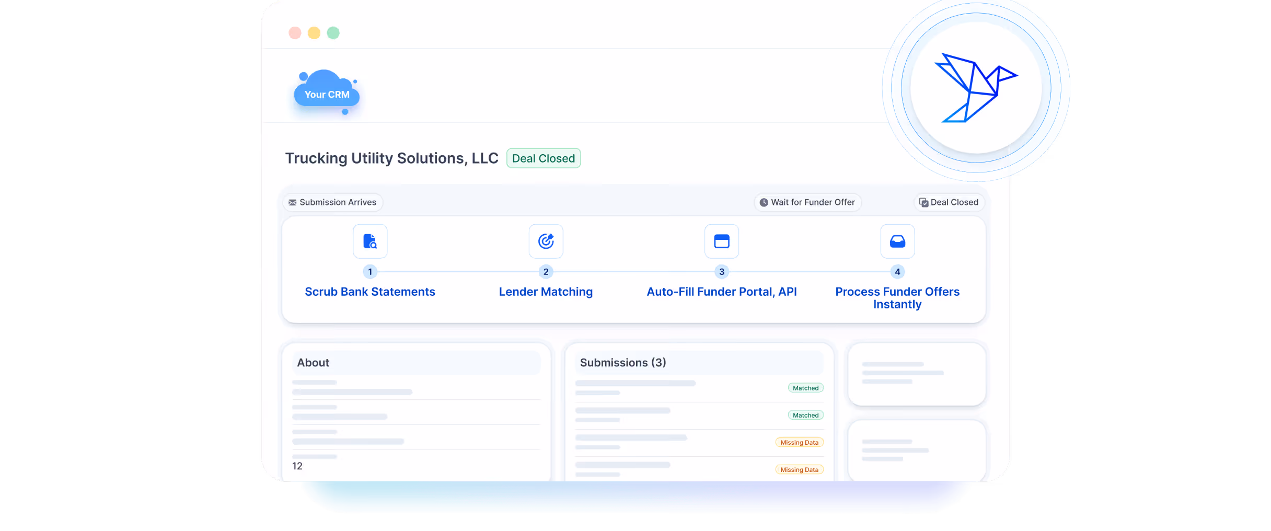Click the progress line between steps 2 and 3
Screen dimensions: 1271x531
tap(633, 272)
